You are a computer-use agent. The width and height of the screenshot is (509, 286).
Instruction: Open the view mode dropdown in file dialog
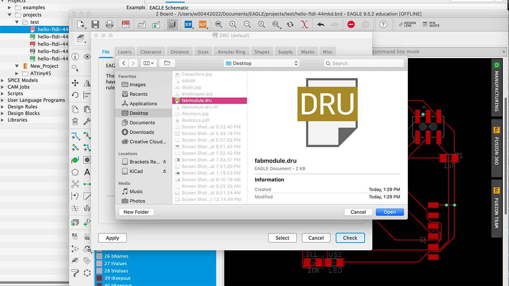(x=149, y=63)
